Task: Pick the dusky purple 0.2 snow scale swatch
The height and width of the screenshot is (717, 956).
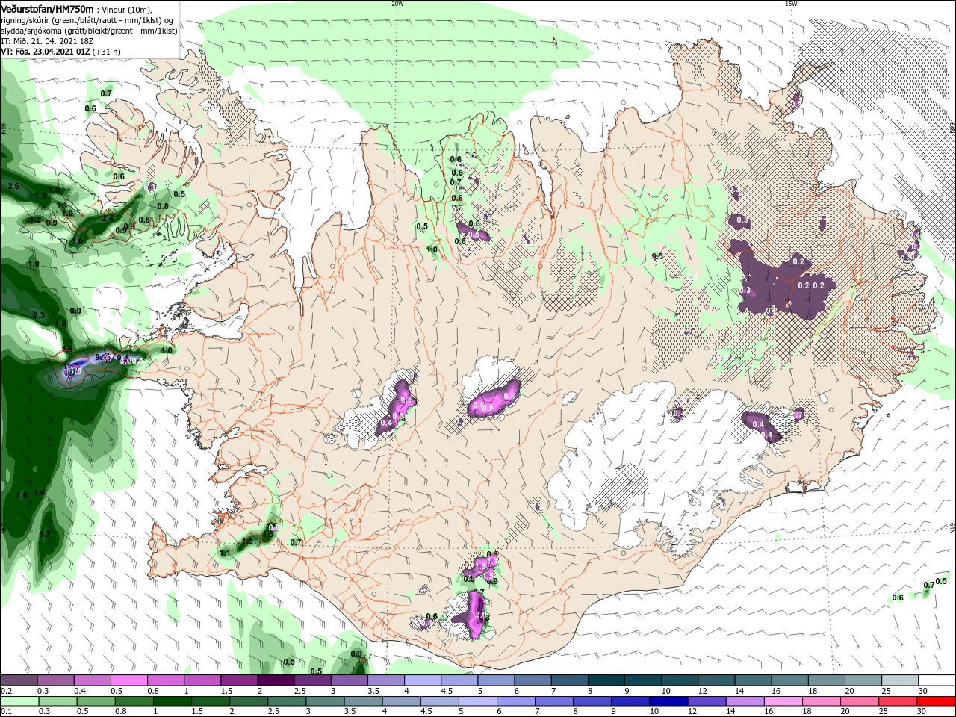Action: click(19, 680)
